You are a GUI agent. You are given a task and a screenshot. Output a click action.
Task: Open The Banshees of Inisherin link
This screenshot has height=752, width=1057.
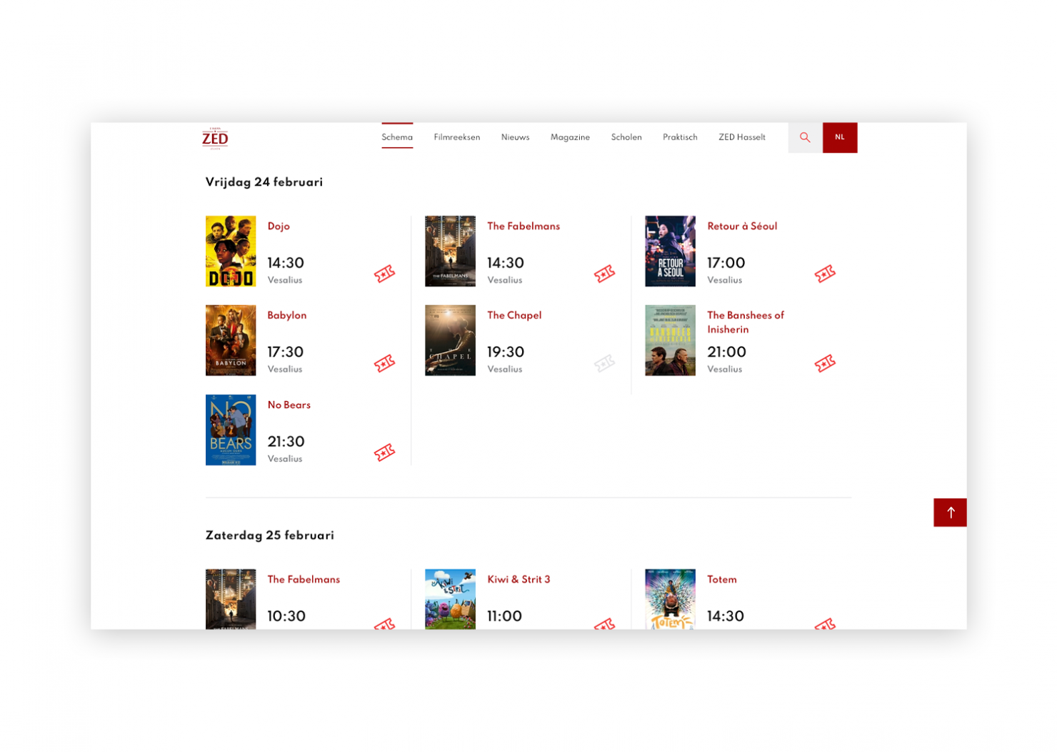[x=746, y=322]
